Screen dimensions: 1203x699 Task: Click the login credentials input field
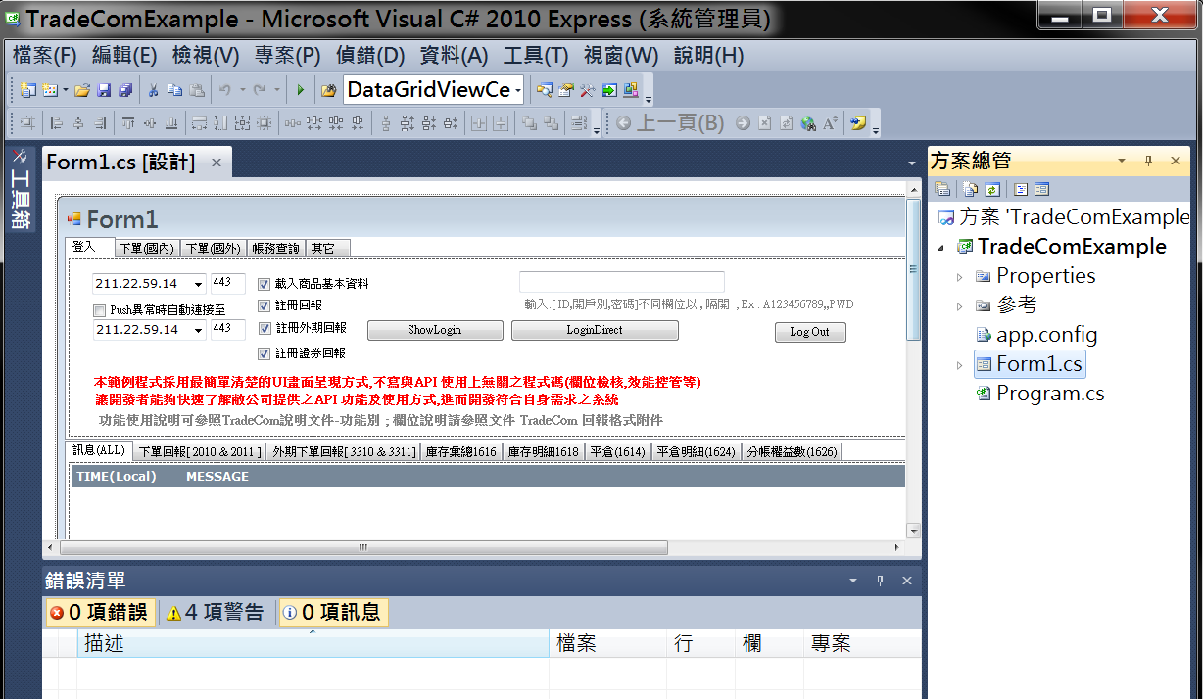click(x=622, y=282)
